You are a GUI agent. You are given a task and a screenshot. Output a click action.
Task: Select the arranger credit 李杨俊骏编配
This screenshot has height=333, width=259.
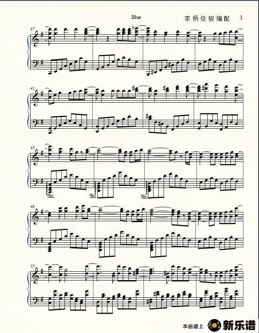coord(207,19)
